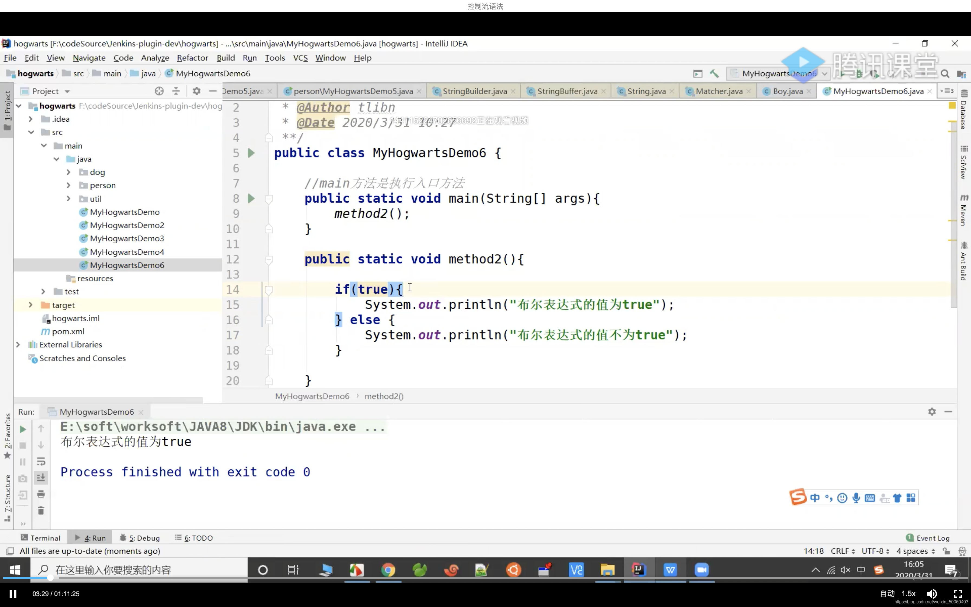The image size is (971, 607).
Task: Open the VCS menu in menu bar
Action: [300, 58]
